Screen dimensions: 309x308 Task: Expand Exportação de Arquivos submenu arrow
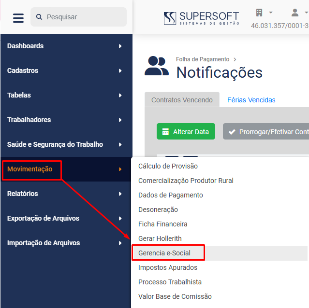(120, 219)
